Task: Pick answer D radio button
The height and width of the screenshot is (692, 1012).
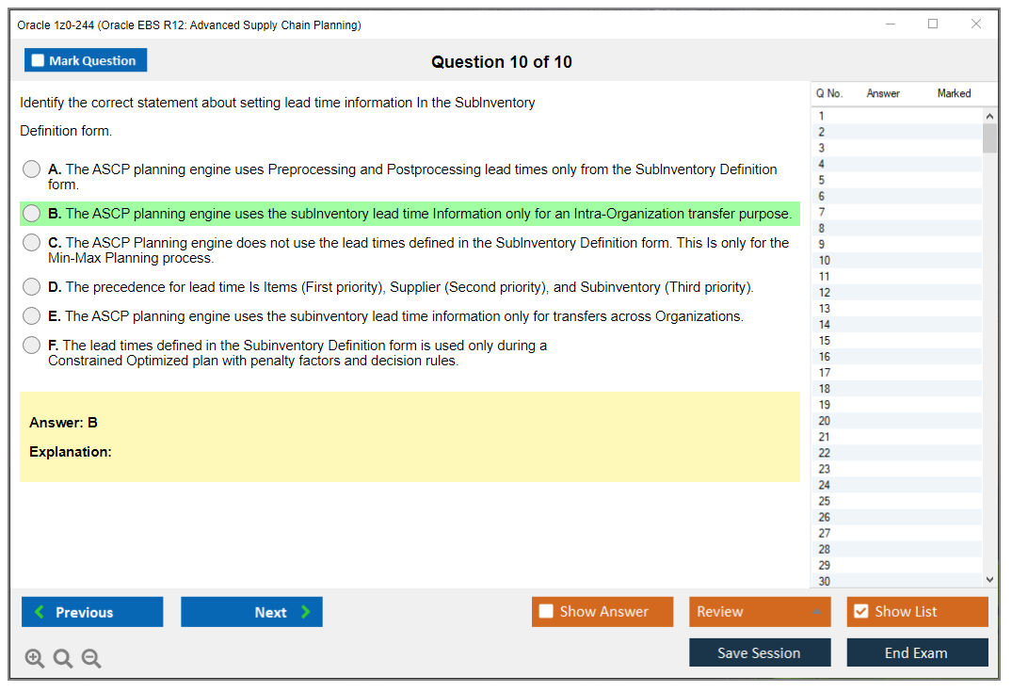Action: point(32,287)
